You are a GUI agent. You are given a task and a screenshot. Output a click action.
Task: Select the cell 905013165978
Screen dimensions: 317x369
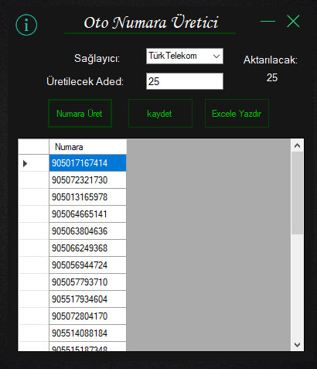tap(87, 197)
